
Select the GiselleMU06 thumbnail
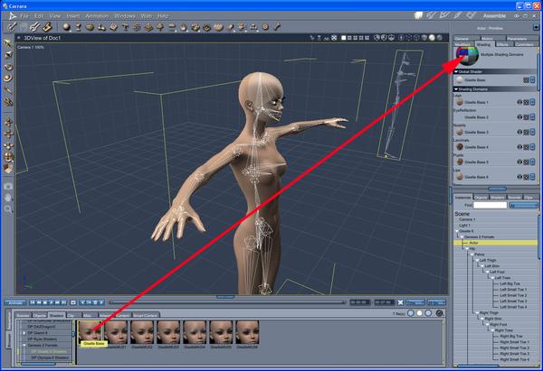[x=247, y=332]
